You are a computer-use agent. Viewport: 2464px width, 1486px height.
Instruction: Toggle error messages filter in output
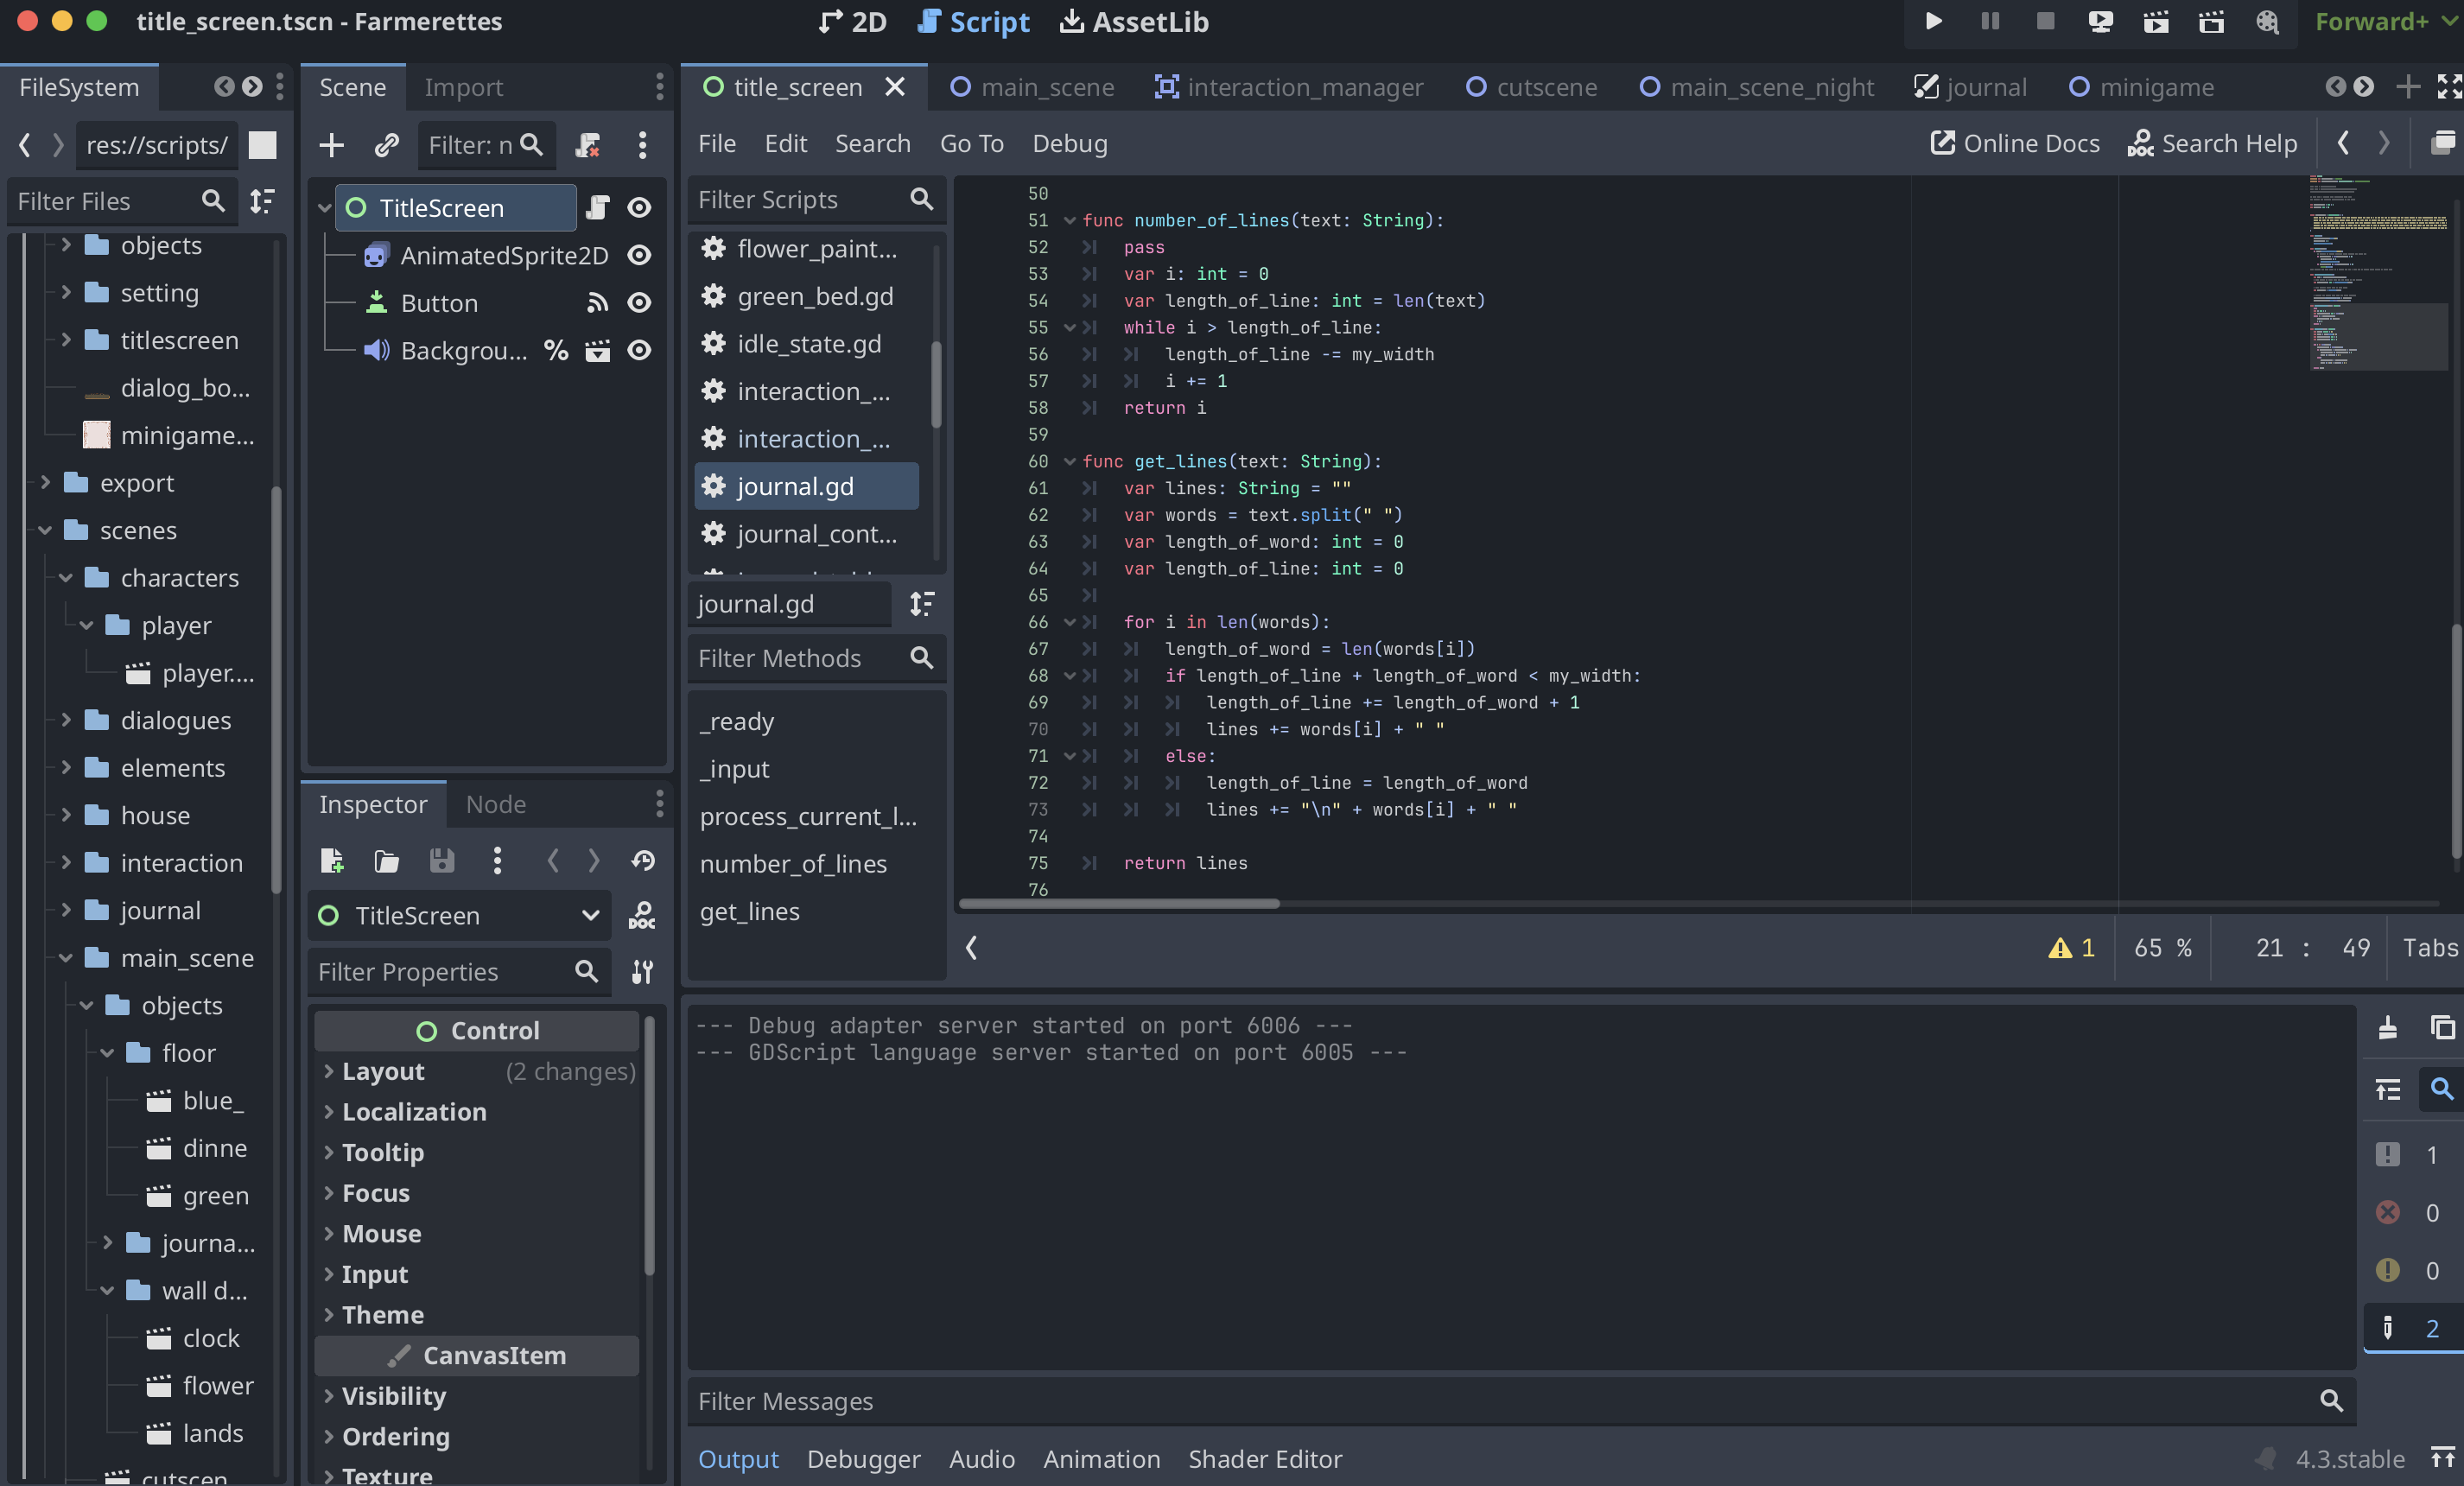pos(2412,1213)
